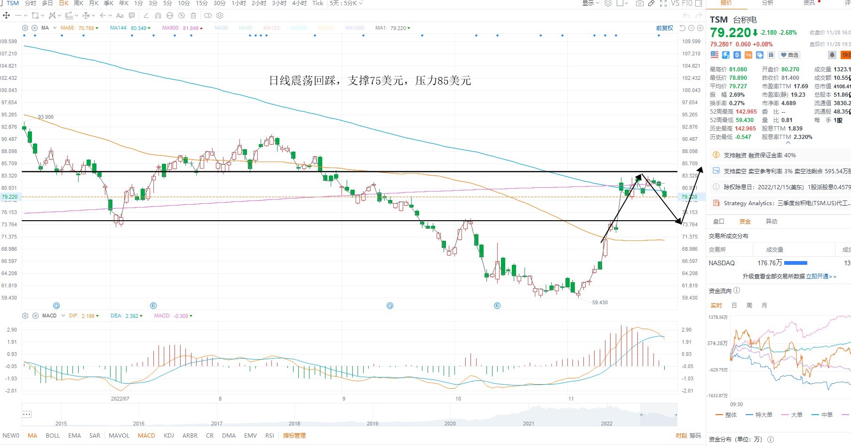Delete drawings with the trash icon

pos(193,15)
